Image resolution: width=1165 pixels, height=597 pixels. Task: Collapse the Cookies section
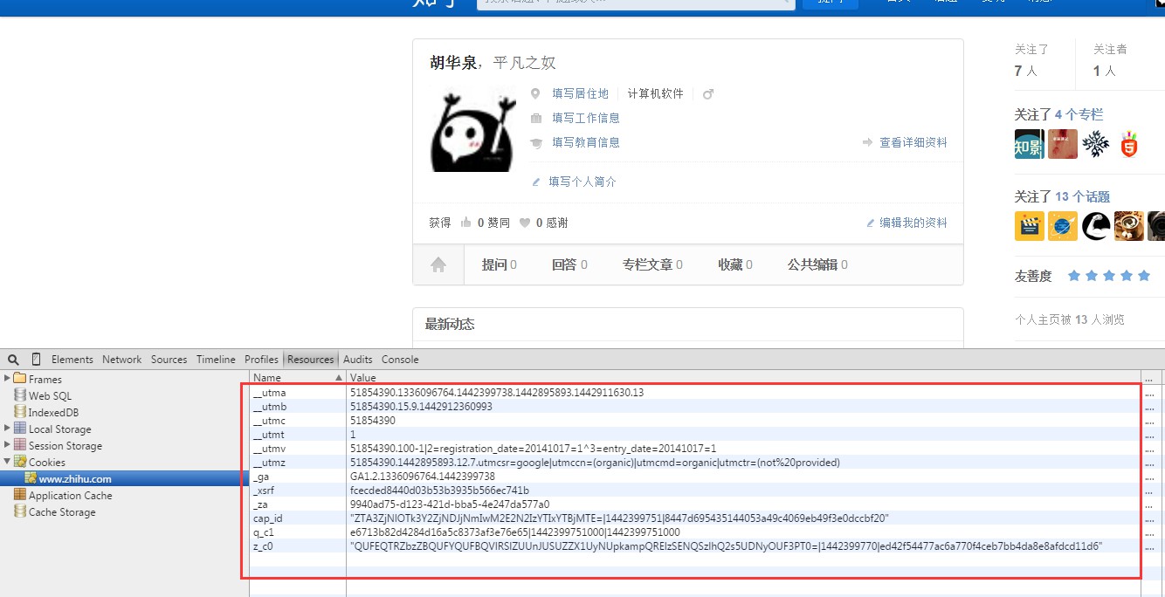tap(5, 462)
